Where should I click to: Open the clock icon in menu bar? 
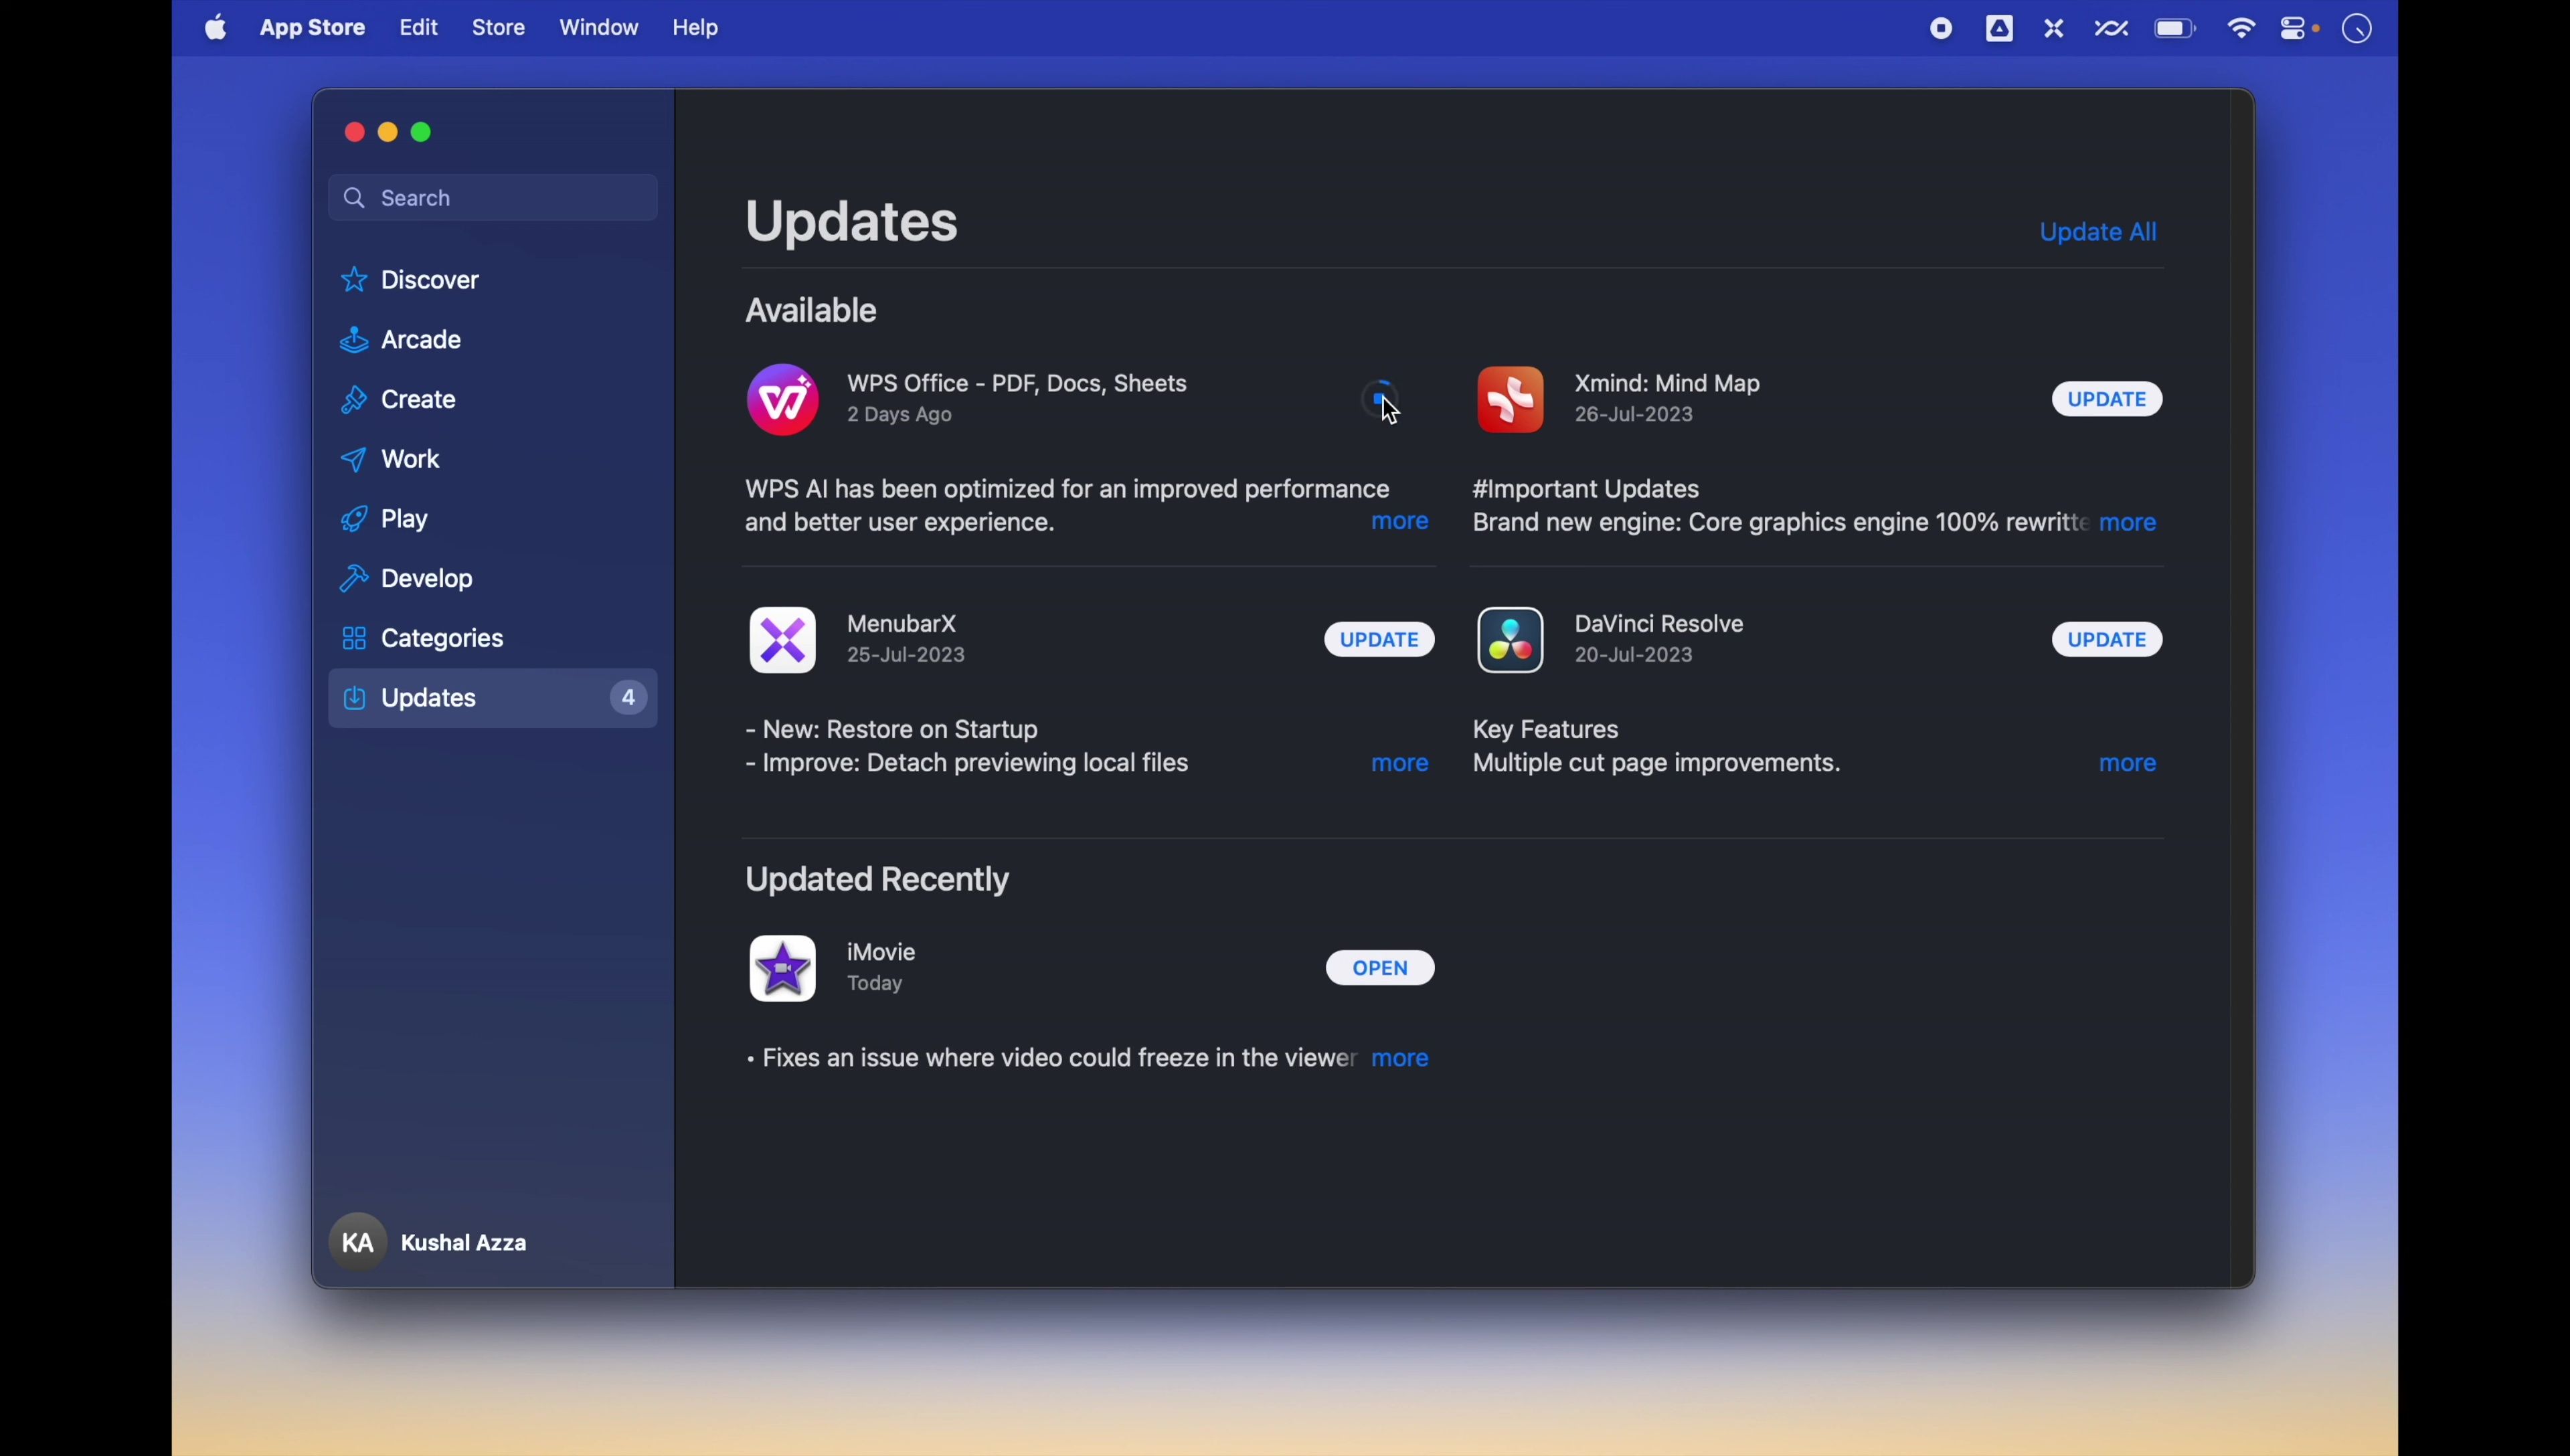click(2358, 29)
